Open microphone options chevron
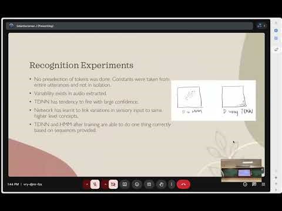Viewport: 282px width, 211px height. [87, 184]
